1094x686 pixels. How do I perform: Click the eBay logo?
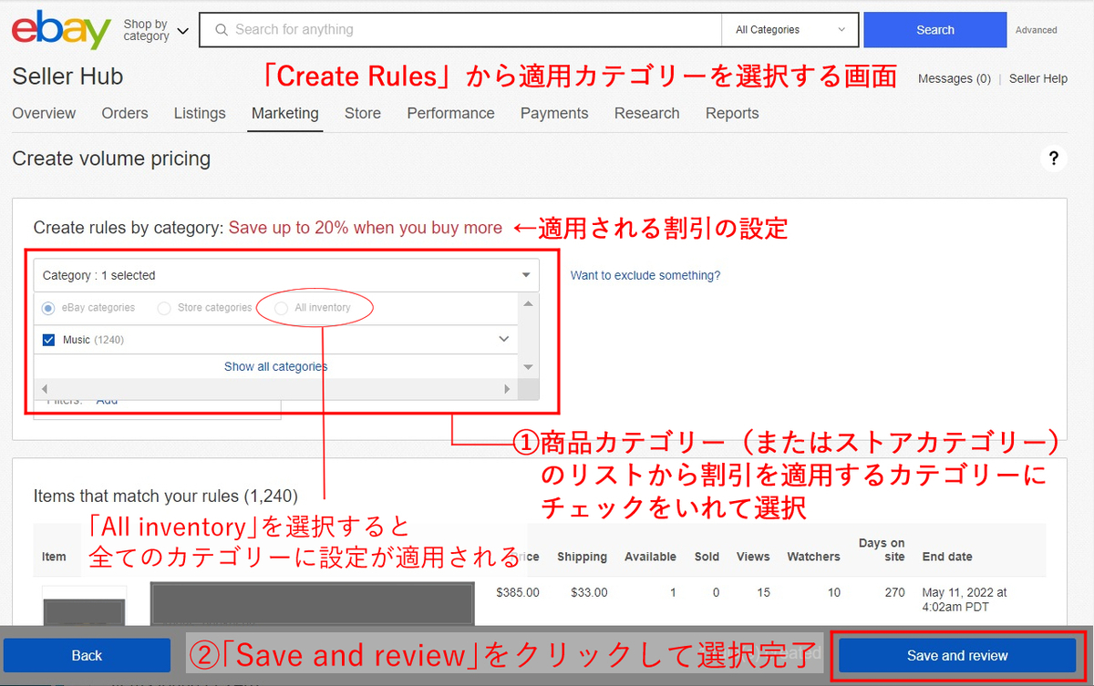pyautogui.click(x=61, y=30)
